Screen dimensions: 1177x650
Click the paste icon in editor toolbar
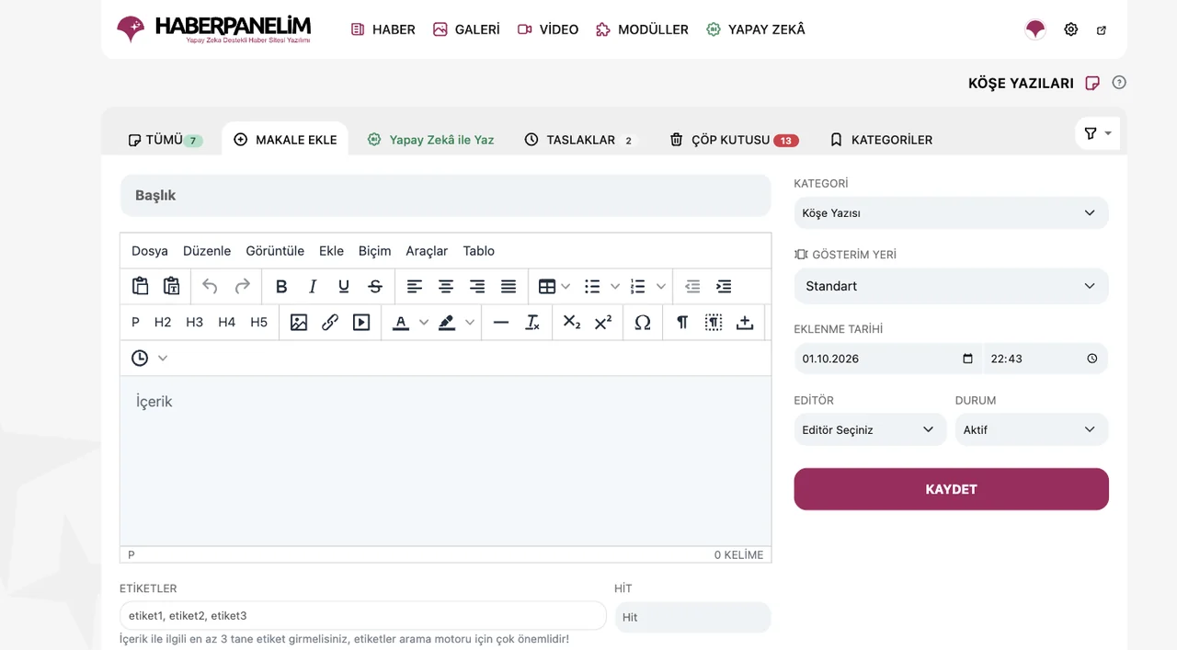tap(141, 286)
